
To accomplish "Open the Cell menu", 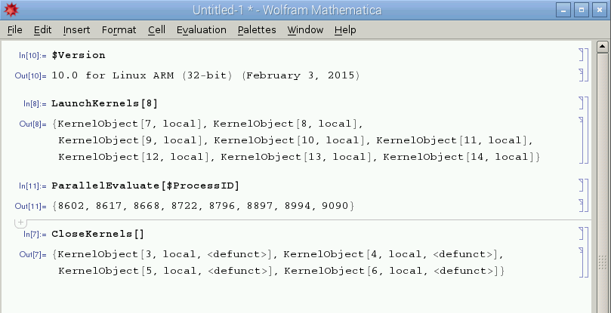I will 156,30.
